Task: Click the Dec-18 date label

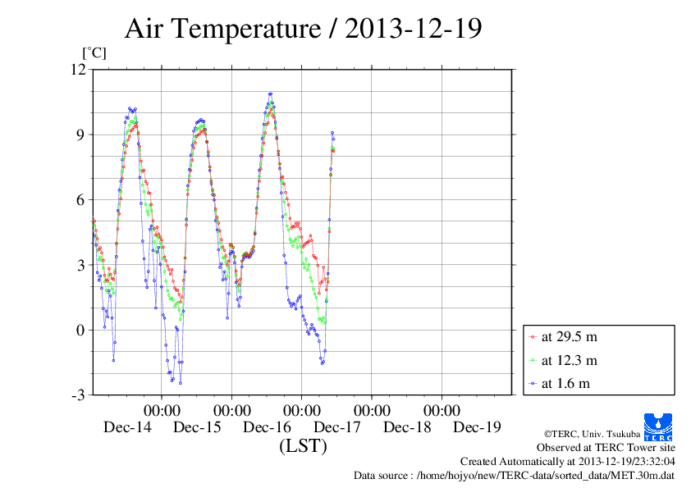Action: coord(407,426)
